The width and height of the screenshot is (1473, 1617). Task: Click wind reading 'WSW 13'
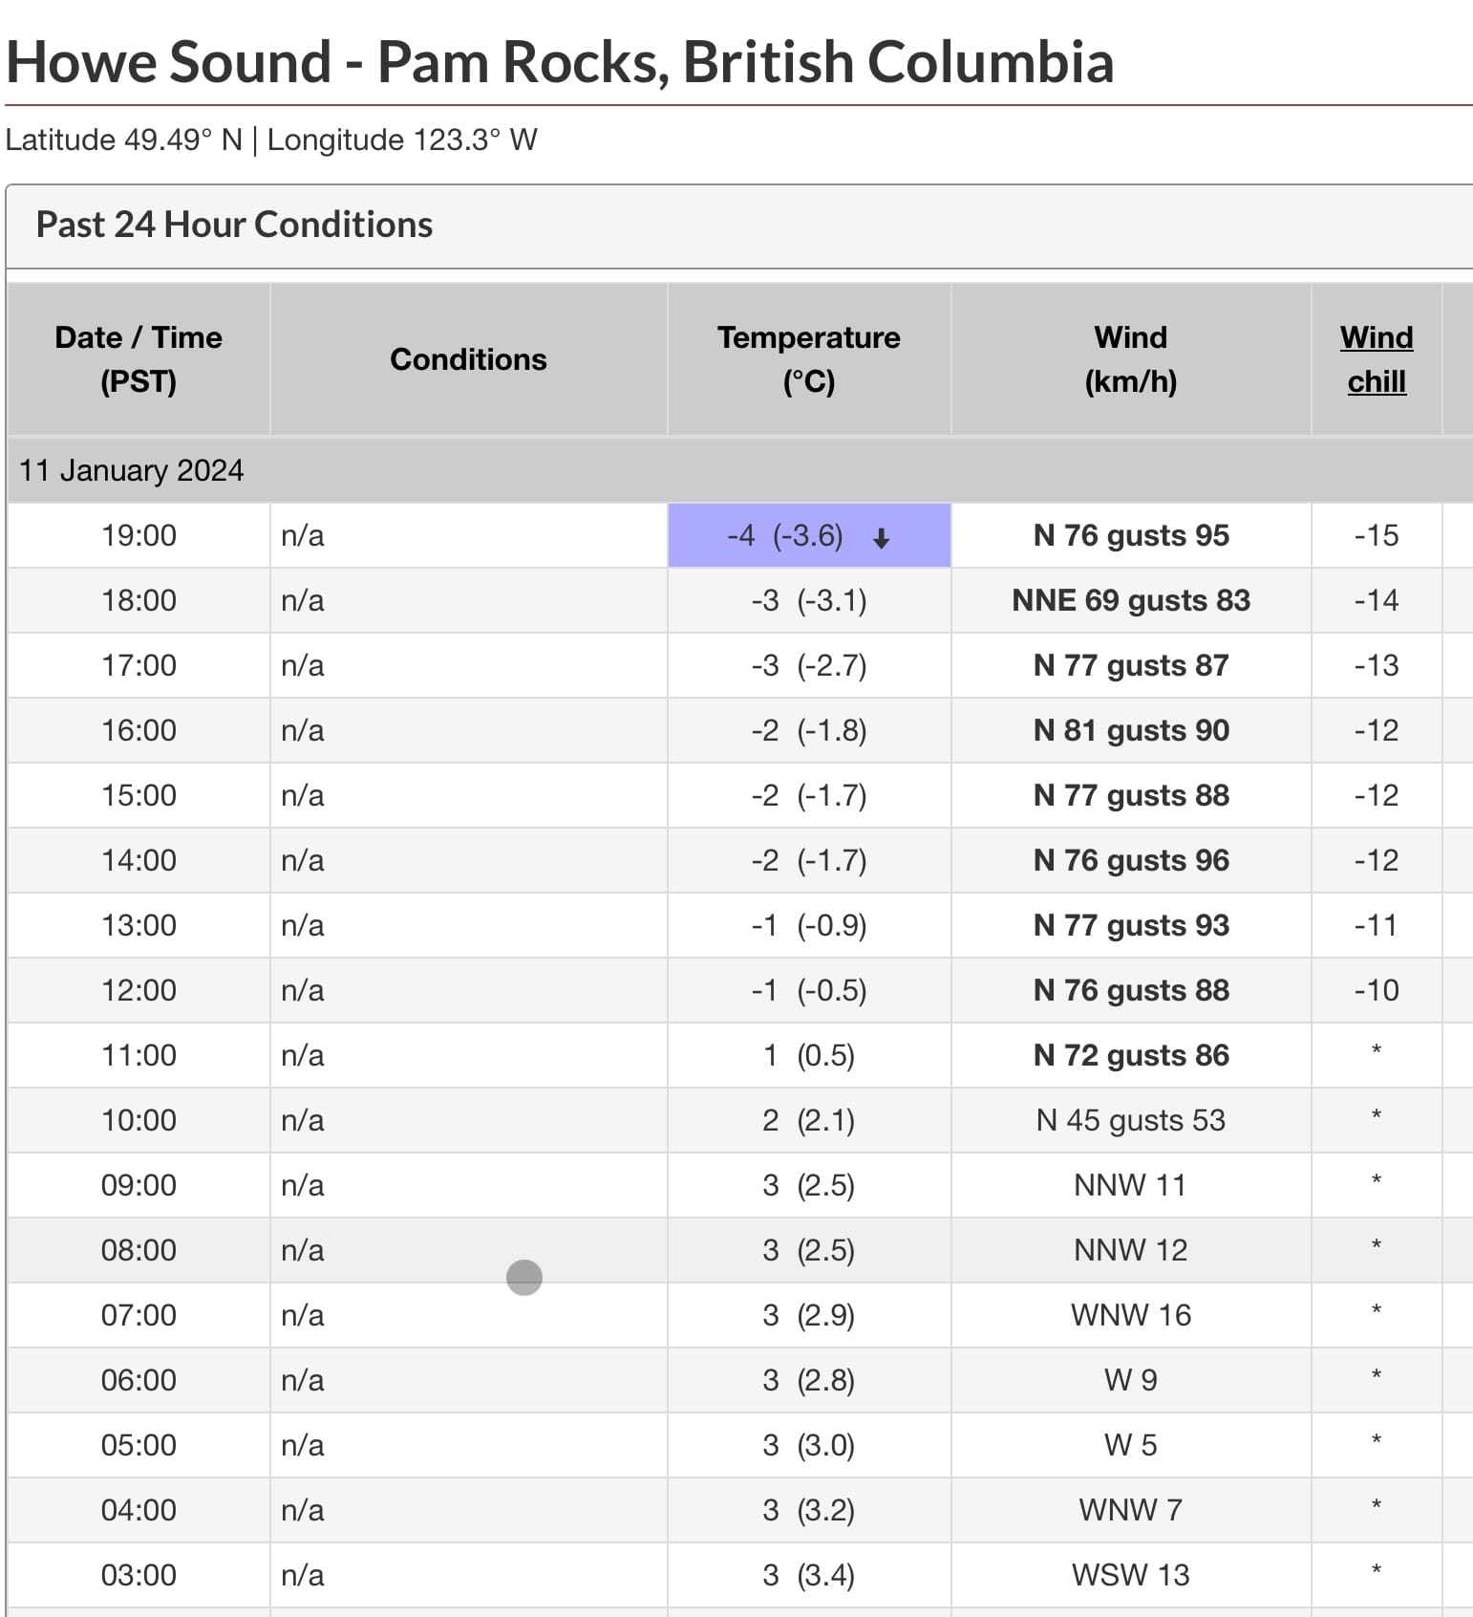click(x=1131, y=1575)
